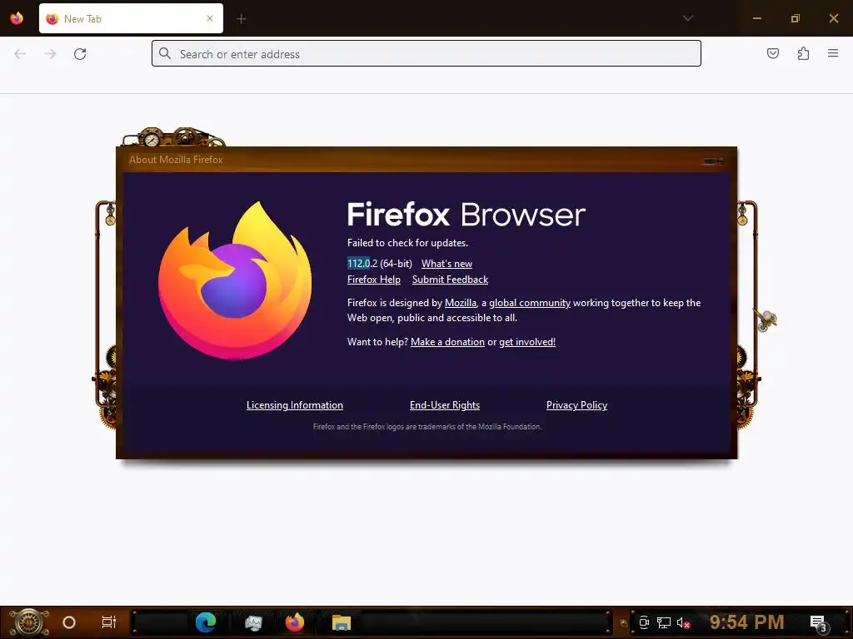This screenshot has height=639, width=853.
Task: Open the 9:54 PM clock
Action: (x=746, y=622)
